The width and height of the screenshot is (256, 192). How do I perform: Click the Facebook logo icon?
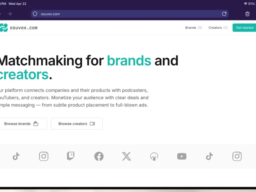(x=99, y=156)
